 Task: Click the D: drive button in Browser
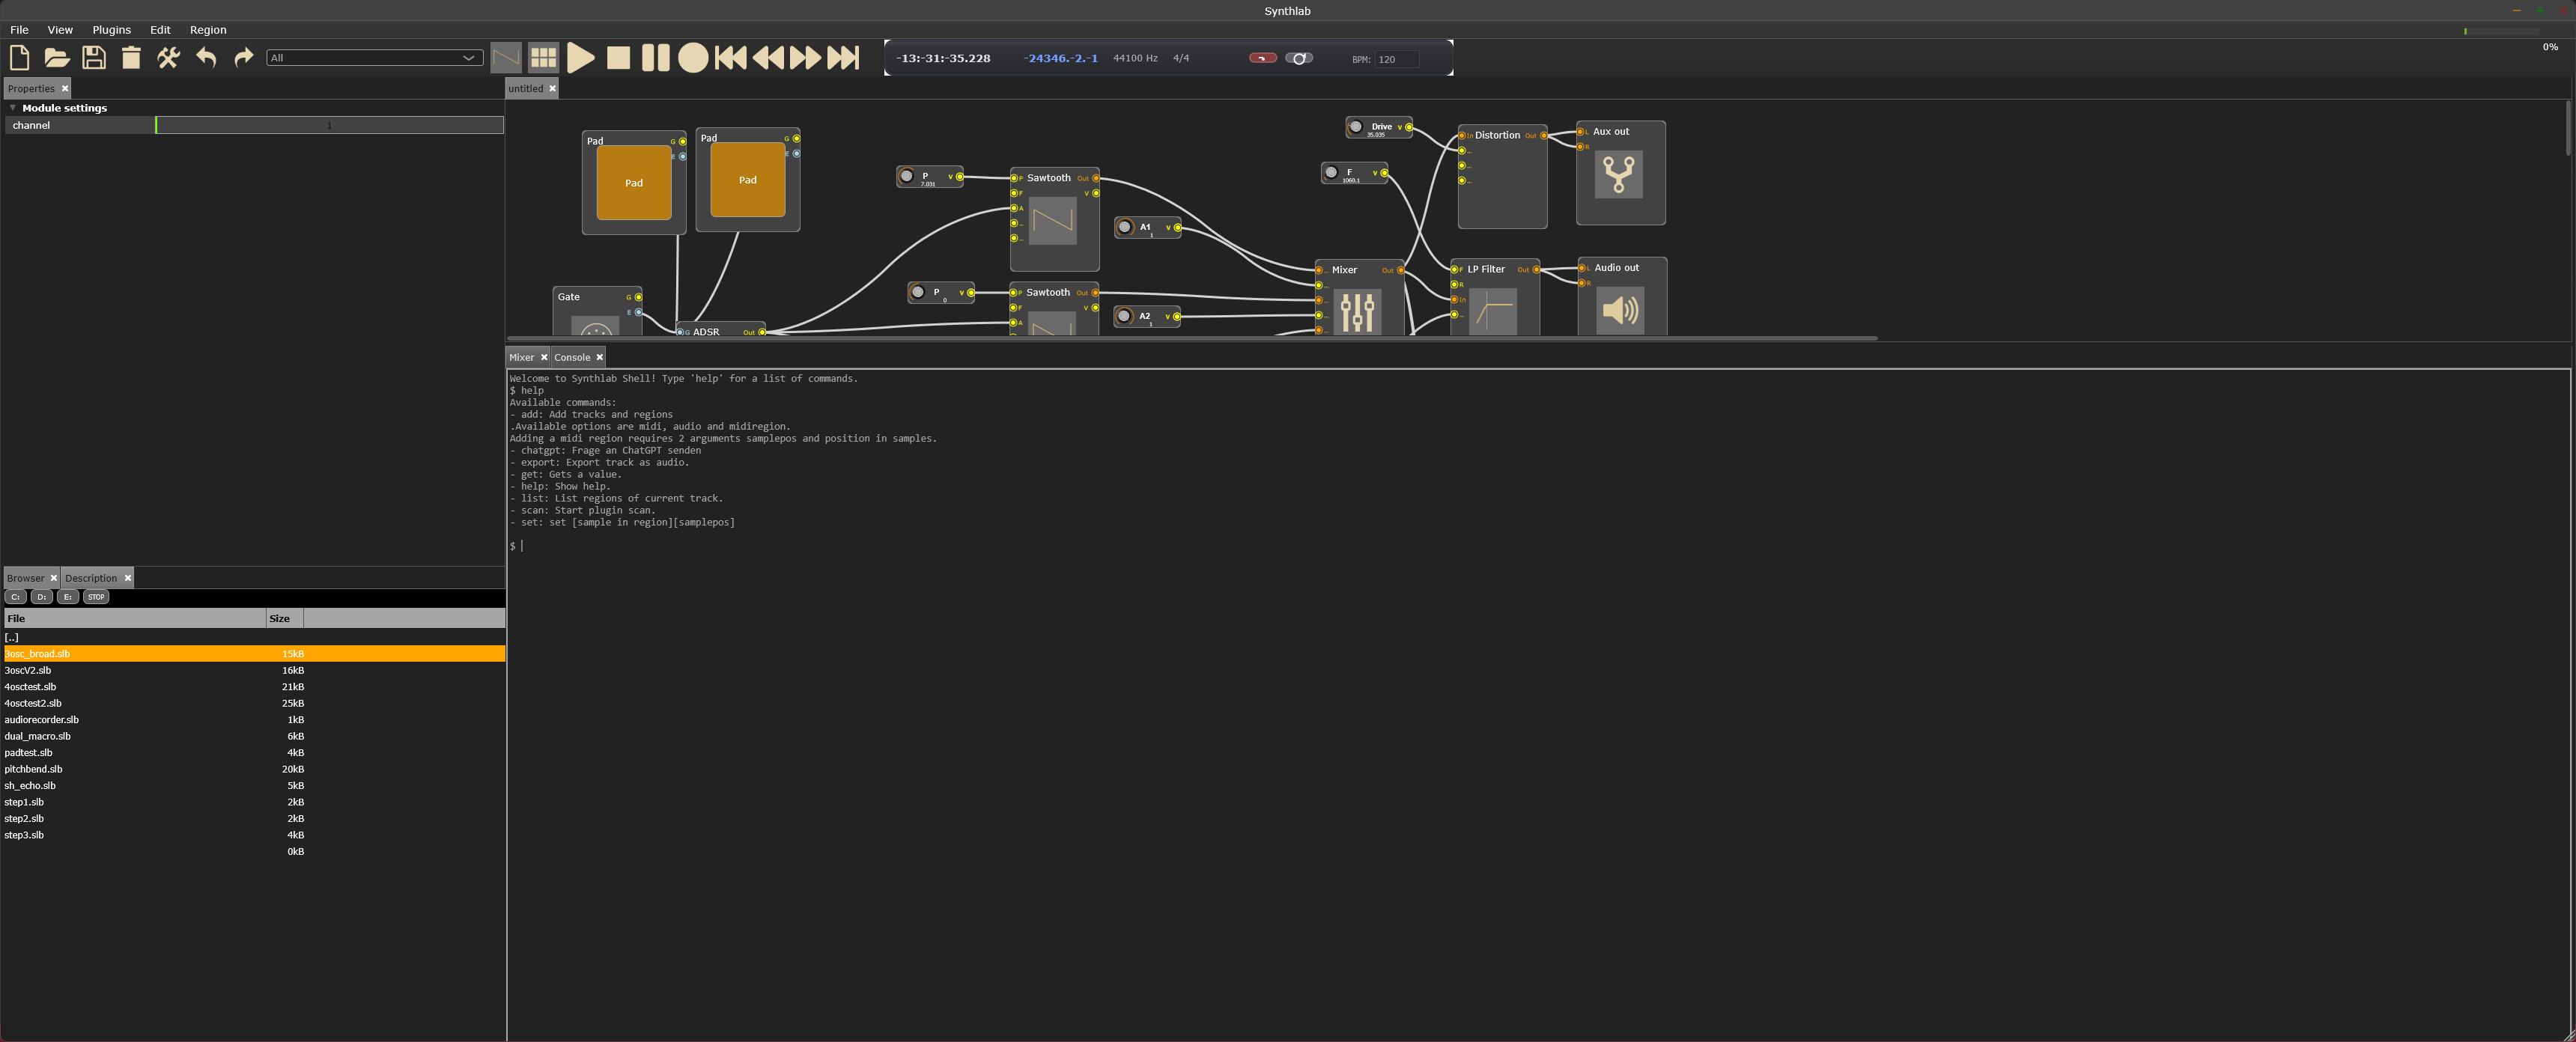[41, 597]
